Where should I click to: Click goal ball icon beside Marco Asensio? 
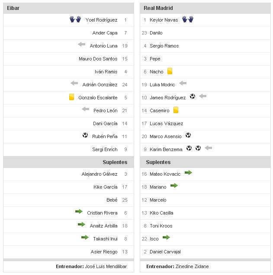188,136
